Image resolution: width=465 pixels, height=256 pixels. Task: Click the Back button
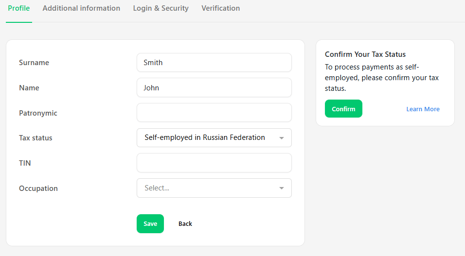pyautogui.click(x=185, y=224)
